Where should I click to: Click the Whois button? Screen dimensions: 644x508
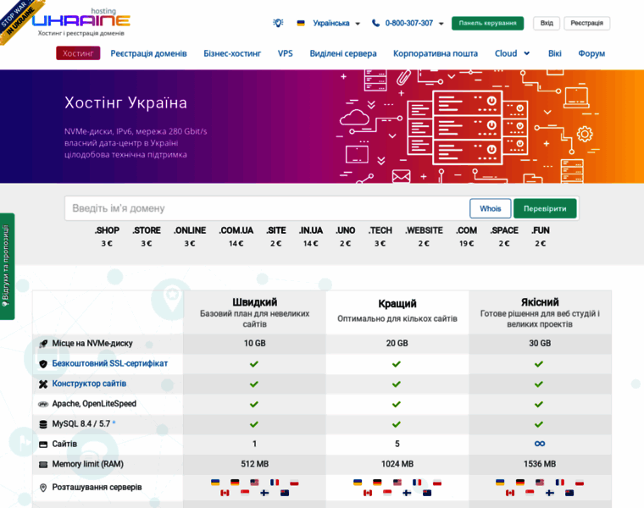coord(491,208)
